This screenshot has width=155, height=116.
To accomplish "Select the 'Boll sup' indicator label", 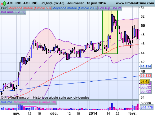I will (104, 8).
